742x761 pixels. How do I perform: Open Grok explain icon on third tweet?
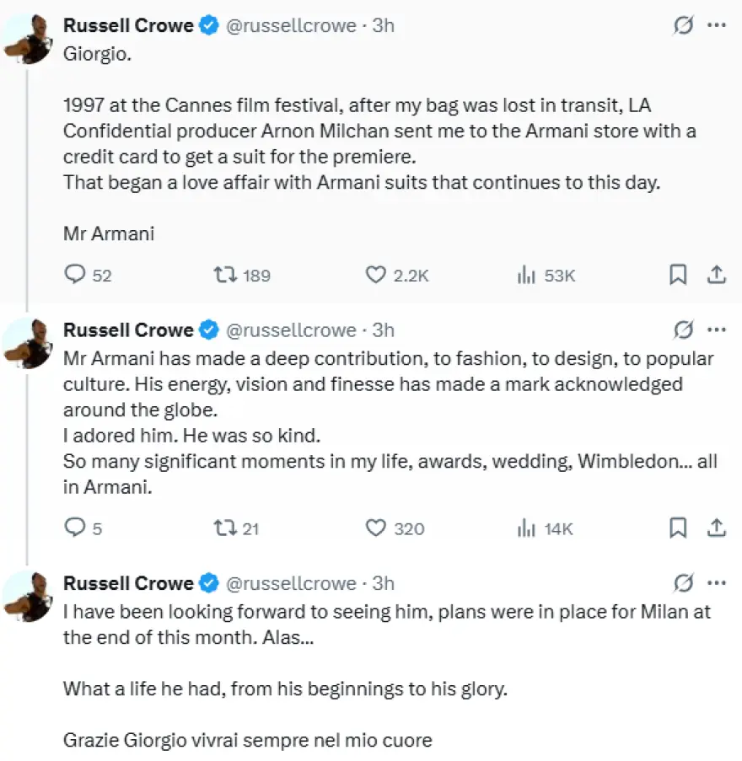point(683,583)
